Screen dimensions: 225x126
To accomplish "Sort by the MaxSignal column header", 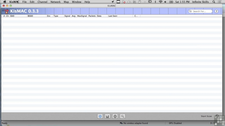I will click(x=82, y=16).
